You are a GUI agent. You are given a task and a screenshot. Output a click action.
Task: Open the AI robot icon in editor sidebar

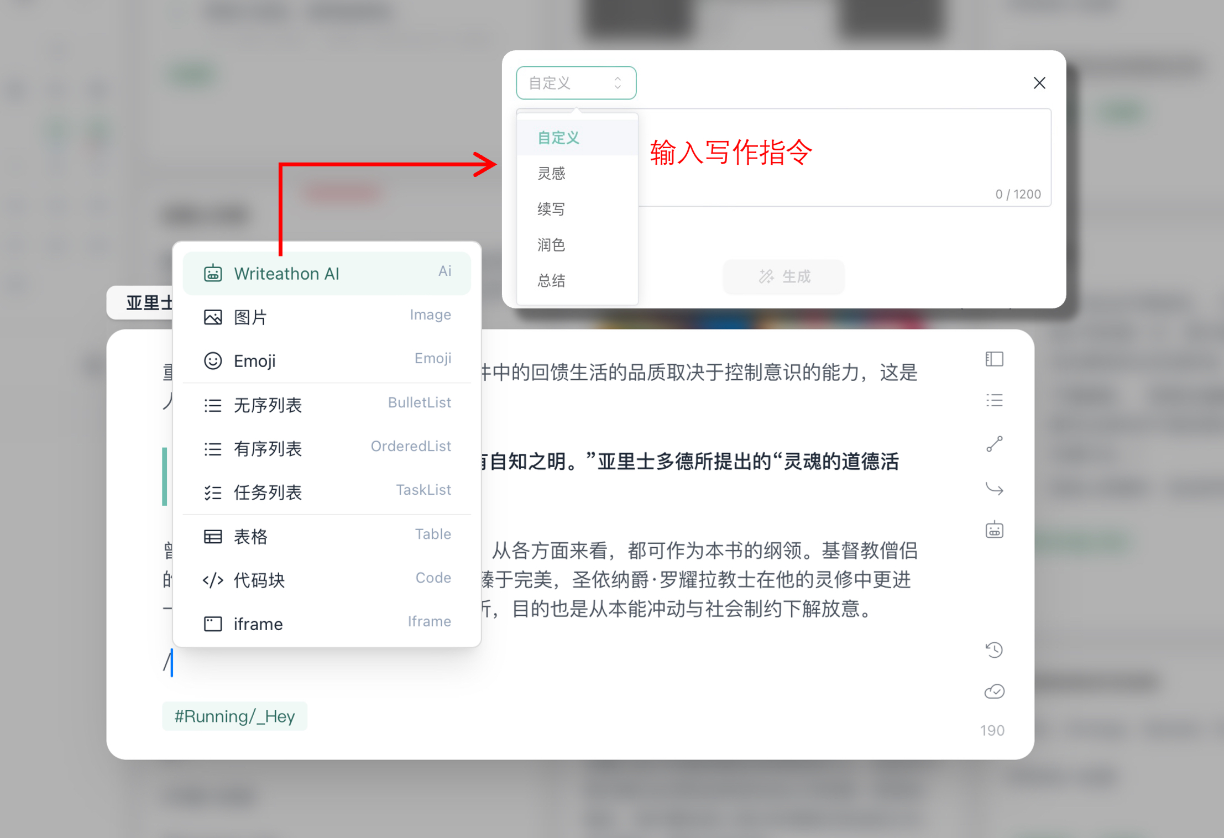click(x=995, y=530)
